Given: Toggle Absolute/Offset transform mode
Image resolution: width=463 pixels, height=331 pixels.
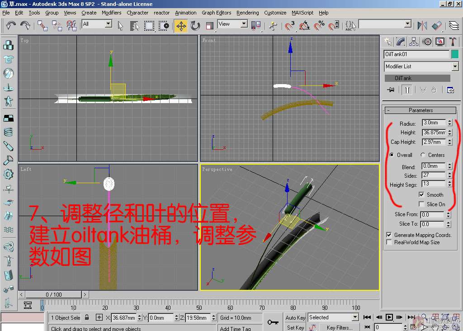Looking at the screenshot, I should click(99, 317).
